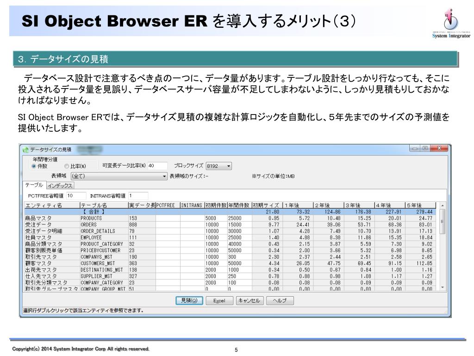Viewport: 474px width, 356px height.
Task: Close the データサイズの見積 window
Action: coord(439,148)
